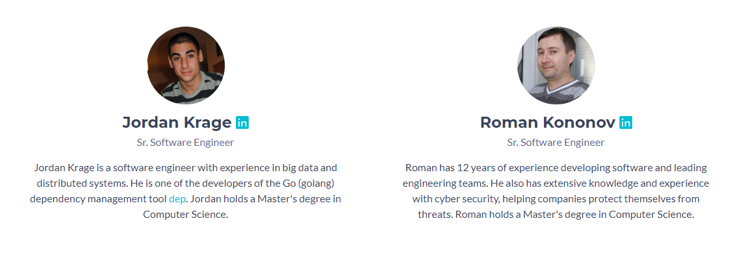Follow the 'dep' link in Jordan's bio

click(x=177, y=199)
